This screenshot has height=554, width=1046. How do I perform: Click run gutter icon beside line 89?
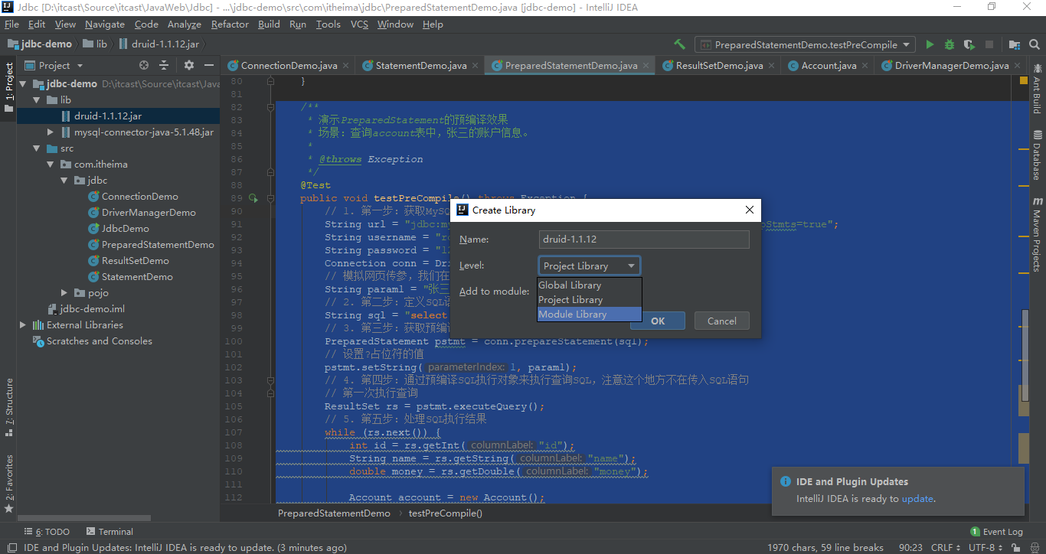[253, 198]
